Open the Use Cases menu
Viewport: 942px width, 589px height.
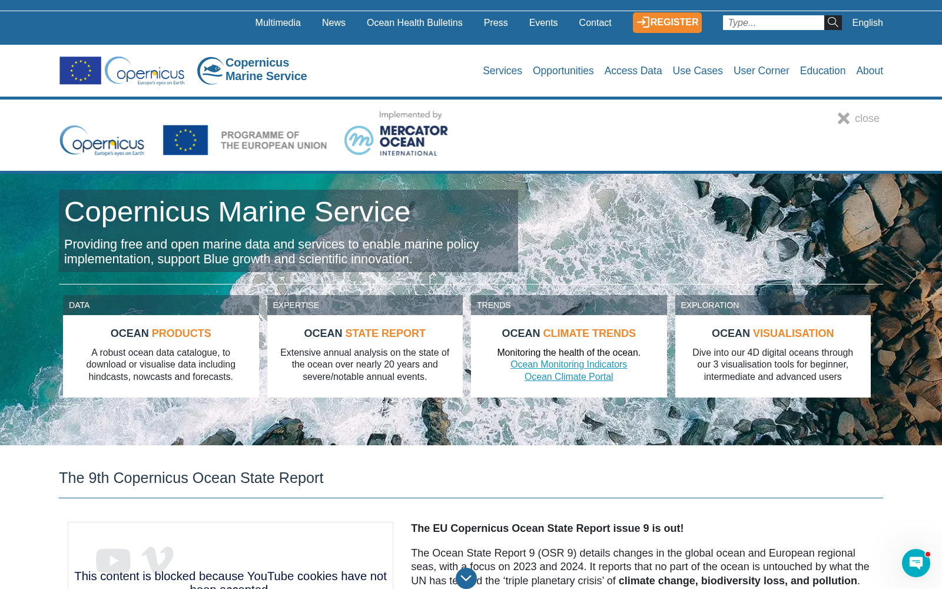tap(698, 71)
